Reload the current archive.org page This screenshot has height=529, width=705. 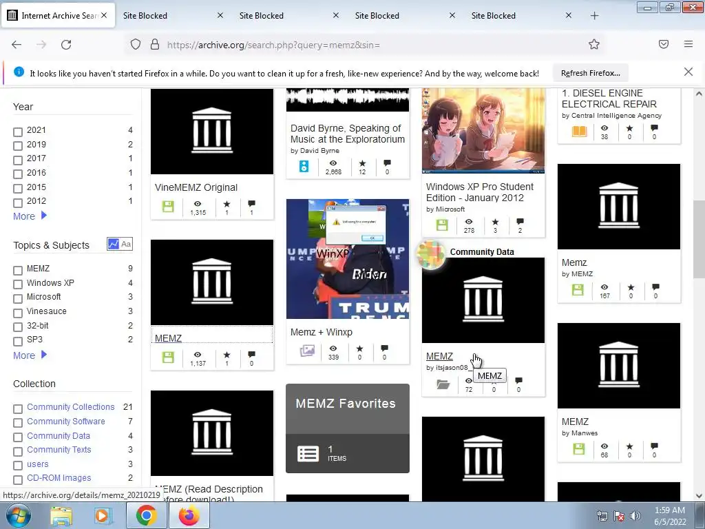coord(66,45)
